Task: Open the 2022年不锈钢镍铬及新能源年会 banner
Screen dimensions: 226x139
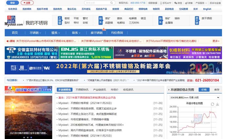Action: (113, 68)
